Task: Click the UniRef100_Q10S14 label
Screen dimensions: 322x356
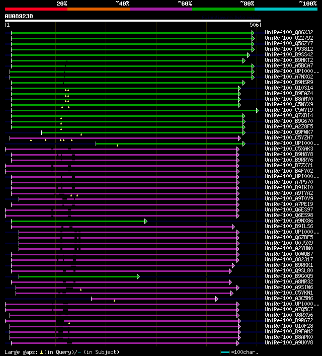Action: pos(289,88)
